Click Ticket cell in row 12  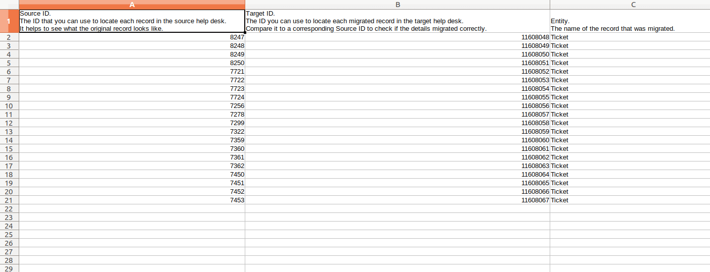click(630, 123)
